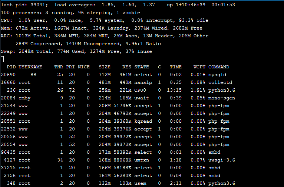This screenshot has width=284, height=187.
Task: Click the SIZE column header
Action: (x=105, y=67)
